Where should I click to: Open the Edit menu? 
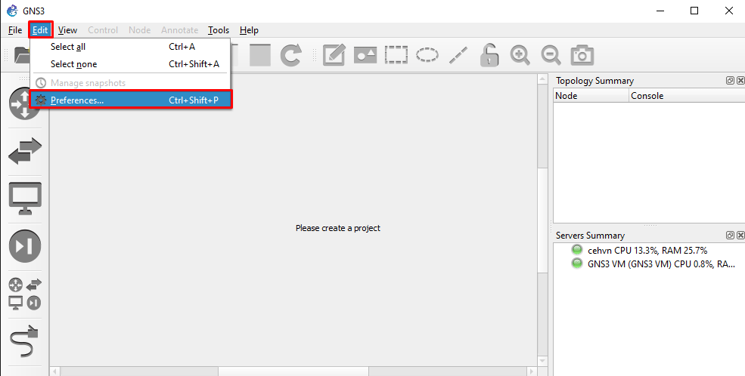point(40,30)
